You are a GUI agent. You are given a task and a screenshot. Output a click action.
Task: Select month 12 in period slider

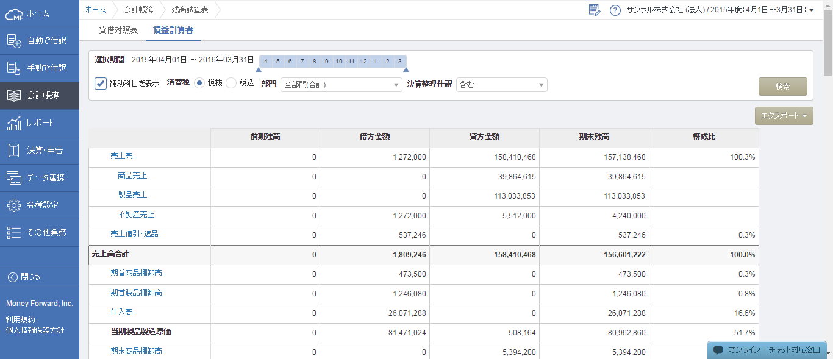coord(363,62)
